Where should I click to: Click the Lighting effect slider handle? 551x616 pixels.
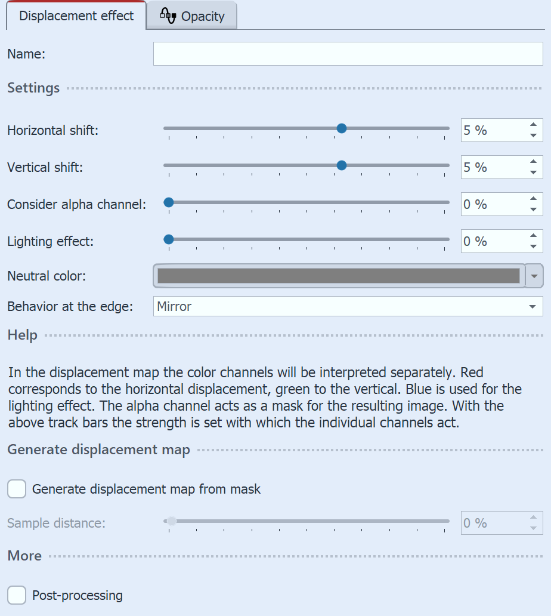coord(169,239)
